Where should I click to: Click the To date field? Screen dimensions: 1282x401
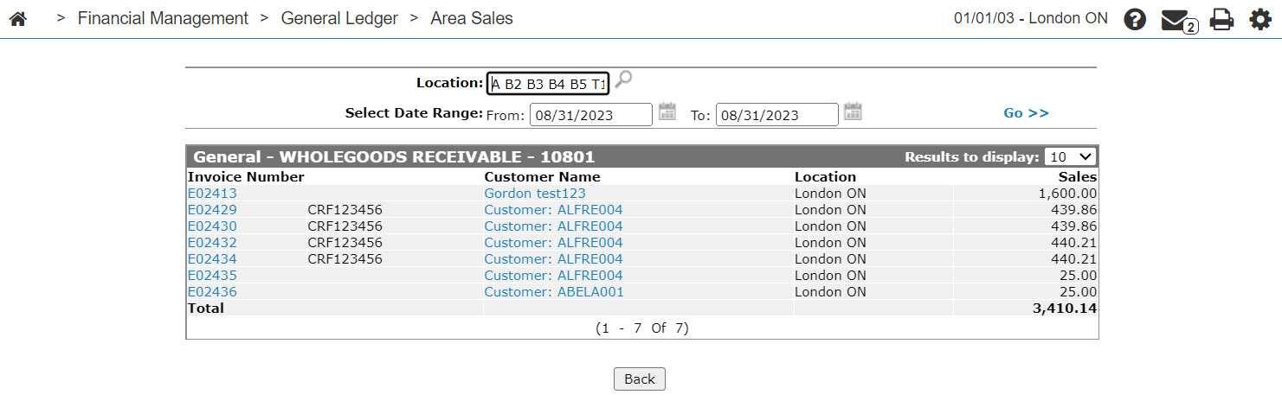777,114
